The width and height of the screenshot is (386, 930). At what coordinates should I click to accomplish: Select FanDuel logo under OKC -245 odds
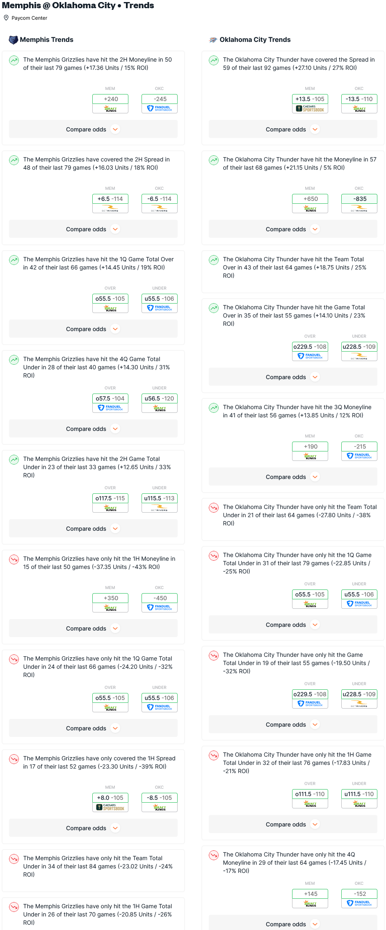(x=160, y=108)
